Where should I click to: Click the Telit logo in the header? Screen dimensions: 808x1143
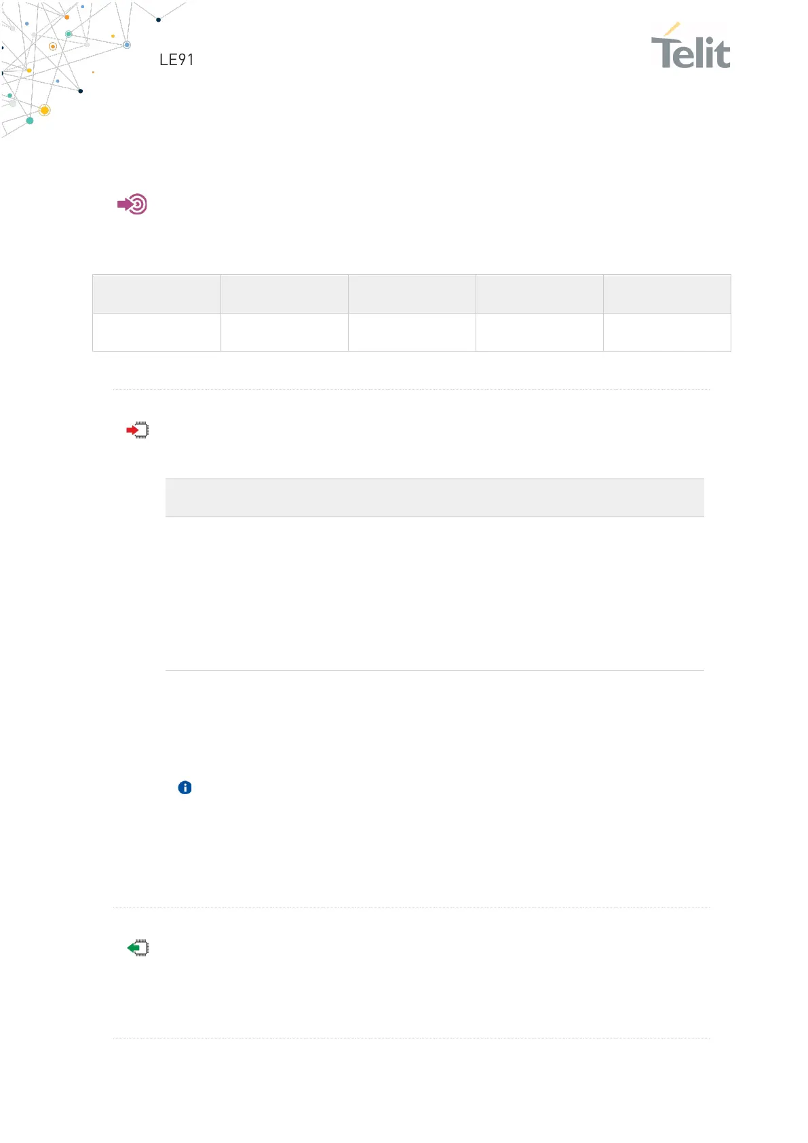pyautogui.click(x=691, y=46)
